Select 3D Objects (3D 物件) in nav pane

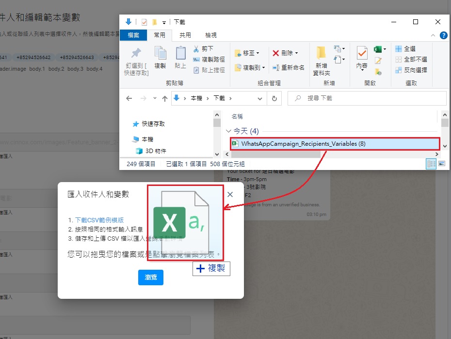tap(151, 151)
